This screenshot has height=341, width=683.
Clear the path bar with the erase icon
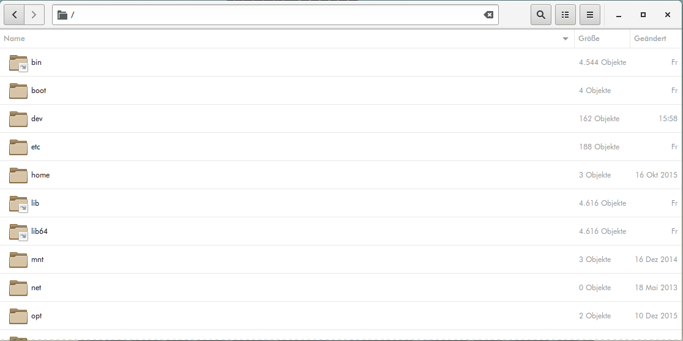coord(488,15)
